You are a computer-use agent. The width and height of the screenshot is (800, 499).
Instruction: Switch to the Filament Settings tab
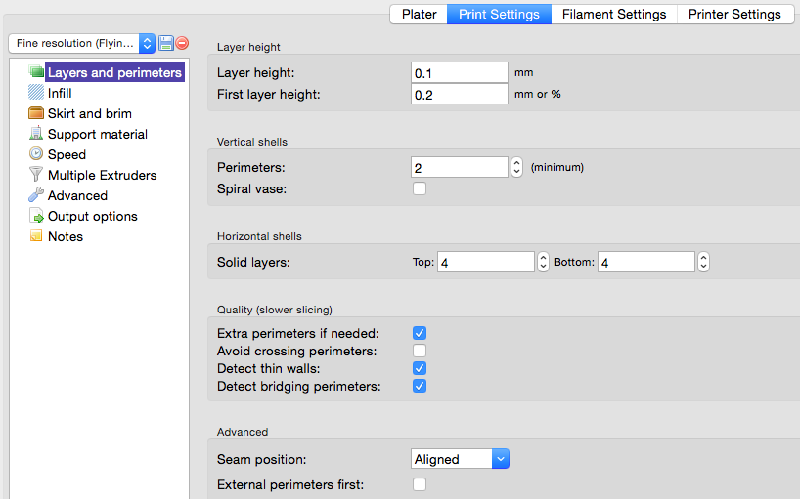[614, 14]
